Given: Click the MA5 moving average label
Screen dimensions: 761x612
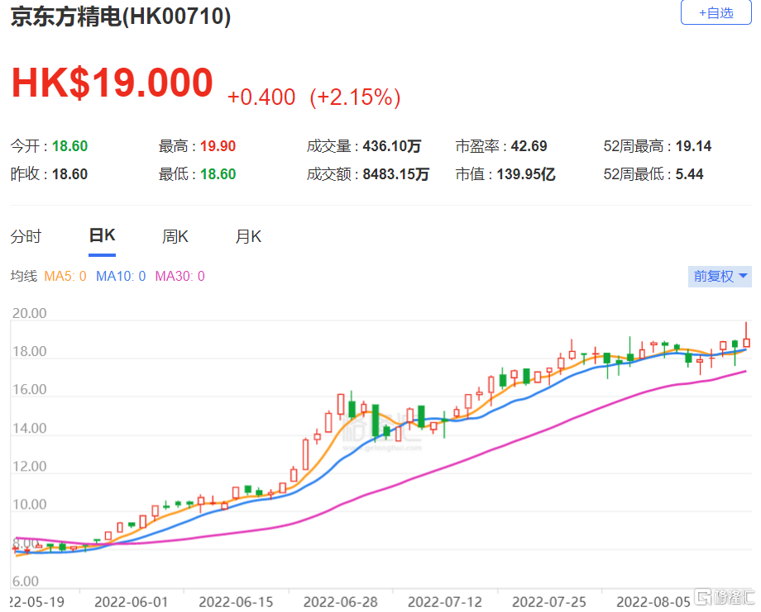Looking at the screenshot, I should point(65,276).
